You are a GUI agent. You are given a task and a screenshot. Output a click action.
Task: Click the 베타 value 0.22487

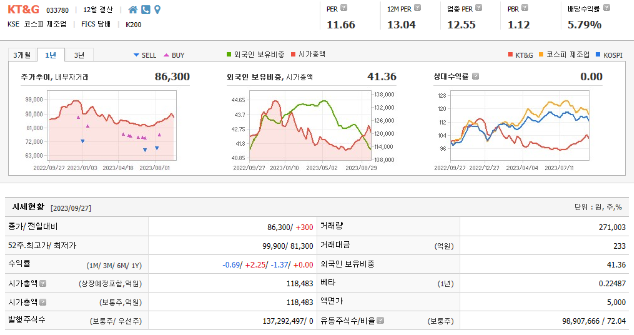(612, 283)
